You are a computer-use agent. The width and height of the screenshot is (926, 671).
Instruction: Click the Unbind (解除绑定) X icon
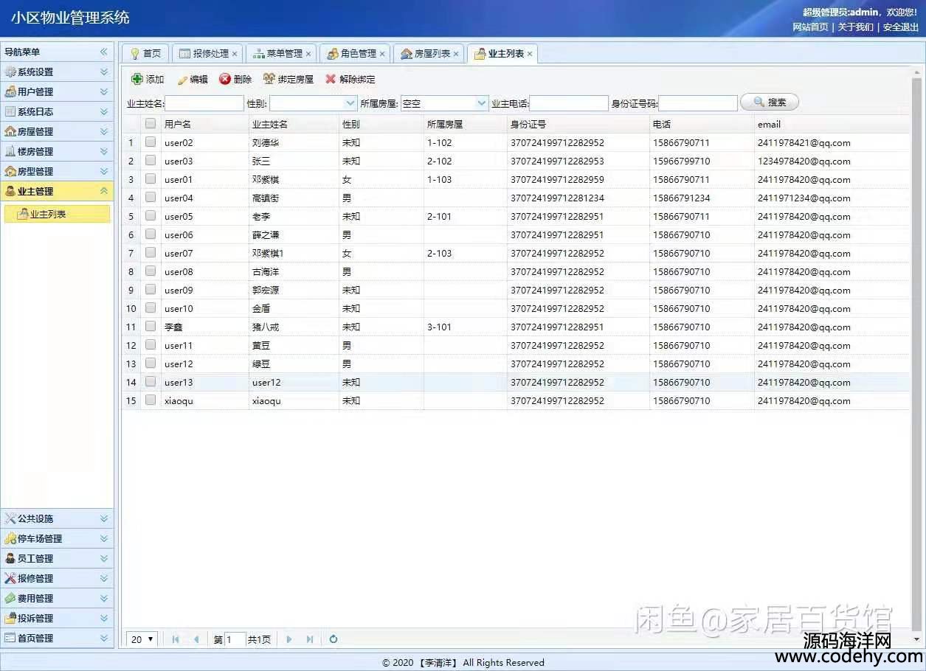(x=331, y=80)
